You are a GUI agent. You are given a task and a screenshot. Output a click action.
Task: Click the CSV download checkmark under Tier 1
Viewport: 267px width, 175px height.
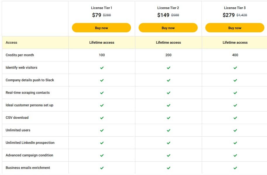click(101, 118)
